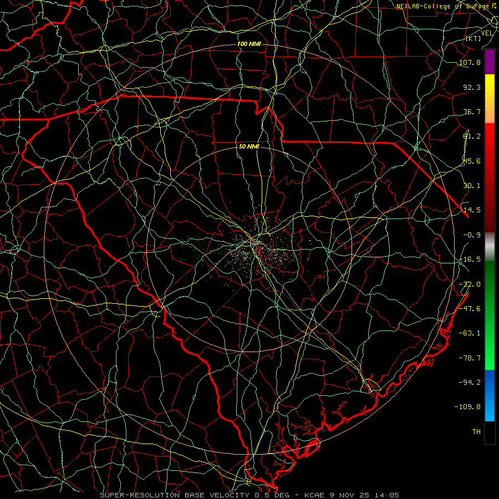Click the 30.1 value on velocity scale

coord(472,186)
